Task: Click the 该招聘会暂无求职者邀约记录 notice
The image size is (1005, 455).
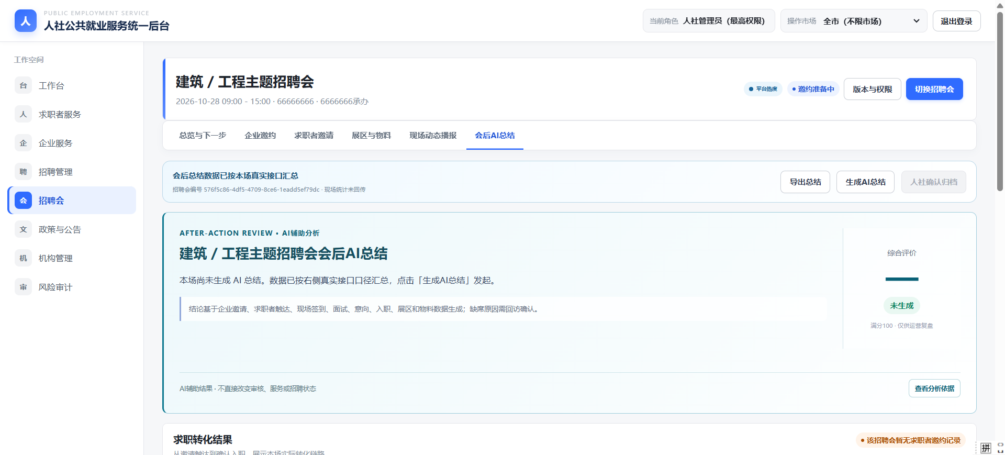Action: [910, 440]
